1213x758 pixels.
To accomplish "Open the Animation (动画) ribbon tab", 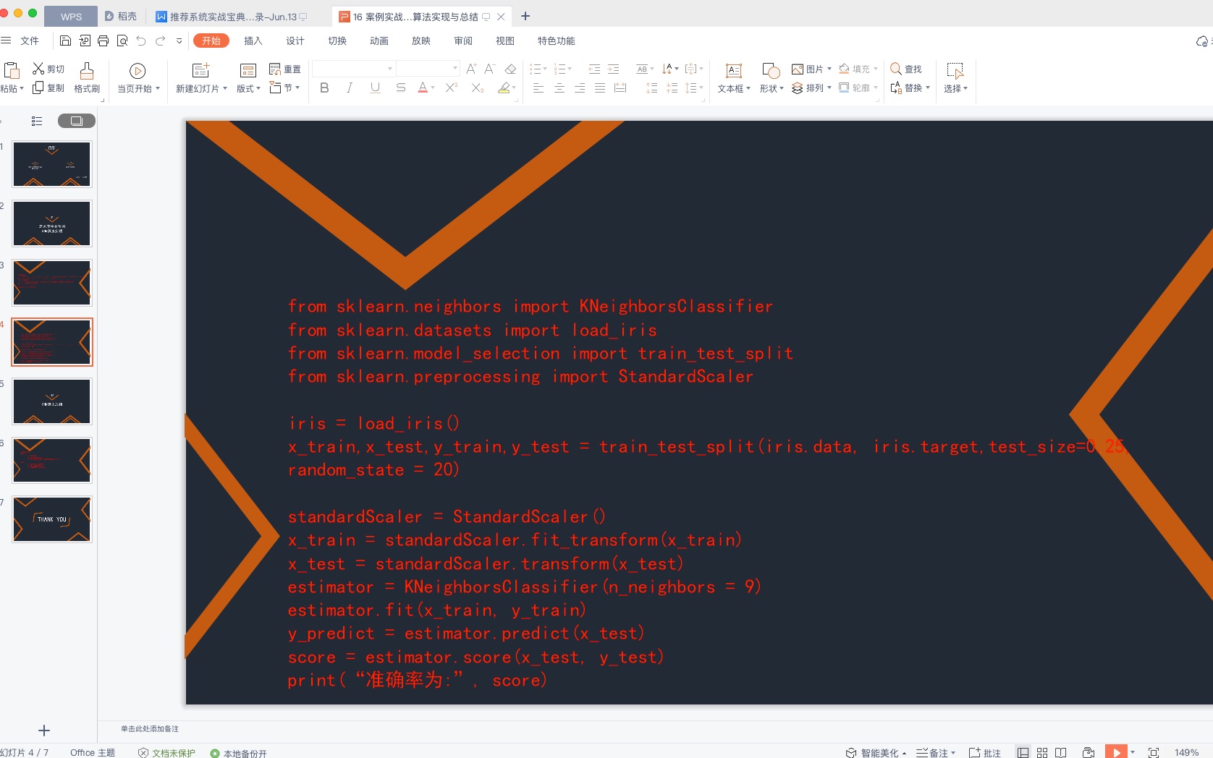I will pyautogui.click(x=379, y=41).
